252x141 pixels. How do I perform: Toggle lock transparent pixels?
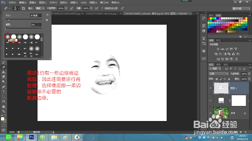(217, 79)
